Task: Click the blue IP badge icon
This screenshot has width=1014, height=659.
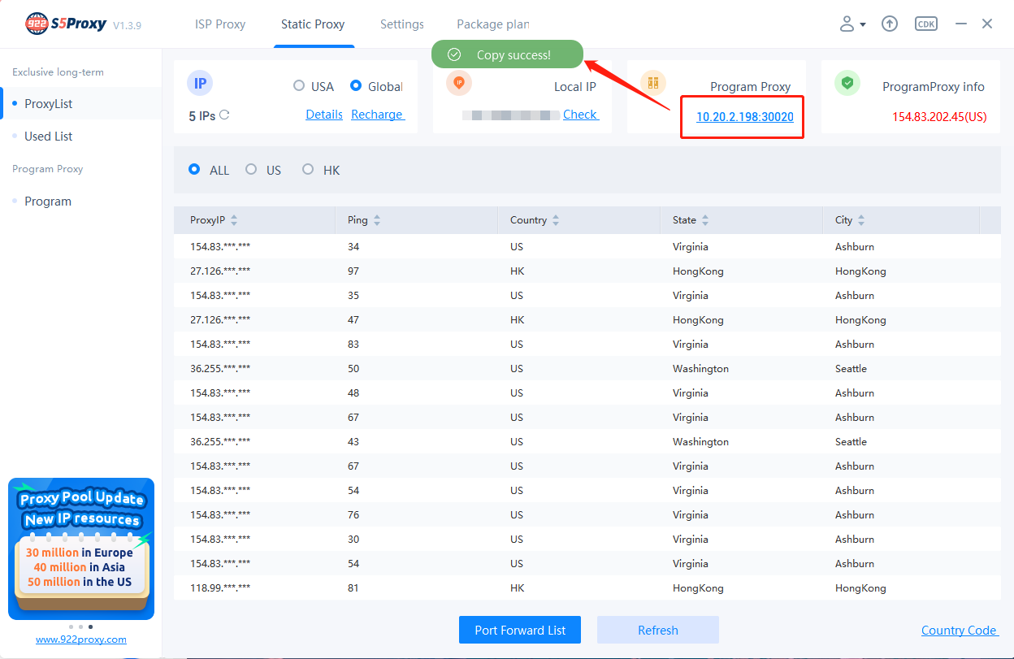Action: (x=201, y=83)
